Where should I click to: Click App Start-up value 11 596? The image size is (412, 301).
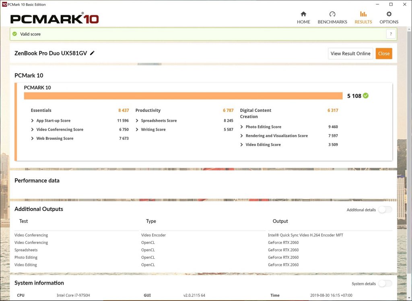123,121
